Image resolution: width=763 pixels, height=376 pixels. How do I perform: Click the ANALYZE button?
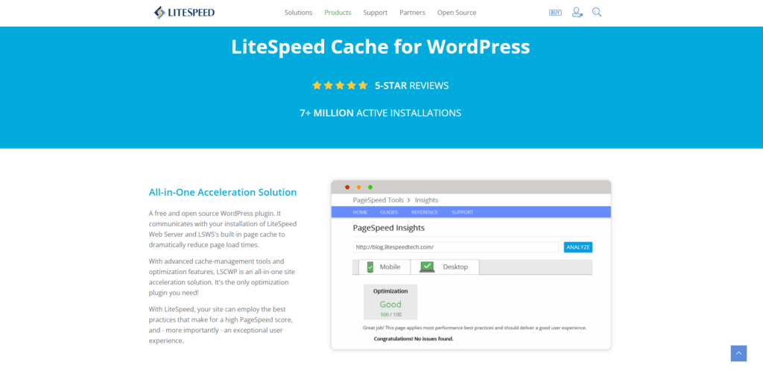click(578, 247)
